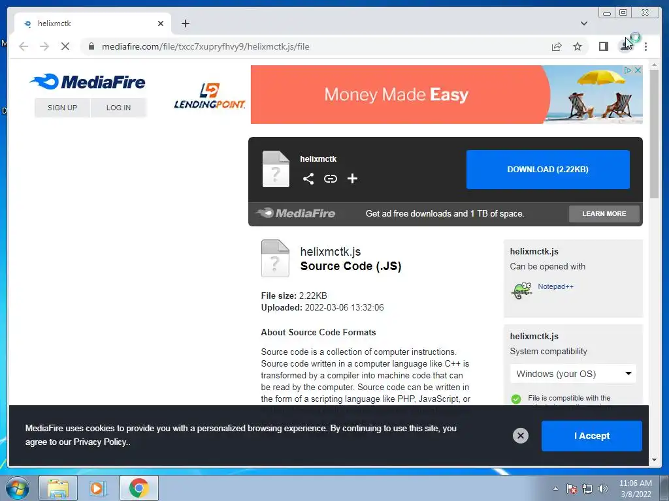Click the DOWNLOAD (2.22KB) button
The height and width of the screenshot is (501, 669).
[x=548, y=169]
